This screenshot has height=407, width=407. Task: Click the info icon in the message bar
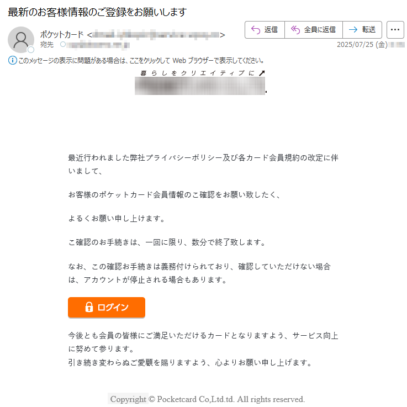(x=13, y=61)
